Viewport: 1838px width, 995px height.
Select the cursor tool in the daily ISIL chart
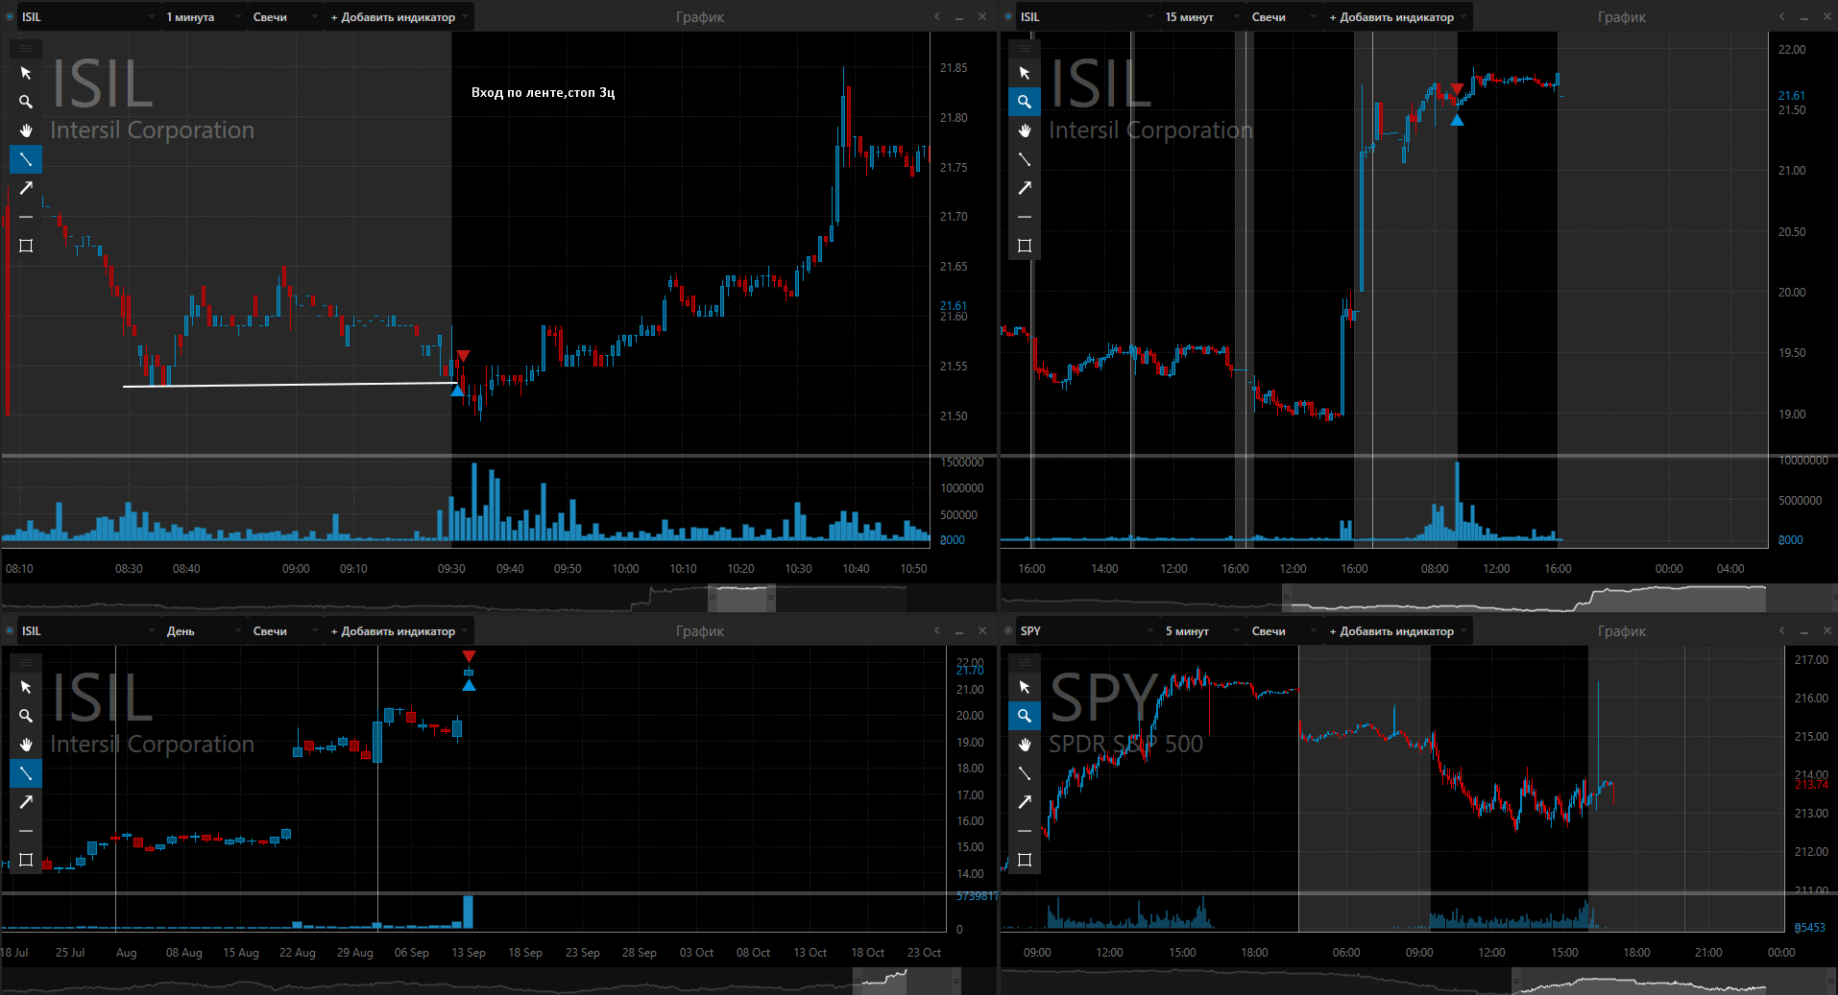click(26, 687)
